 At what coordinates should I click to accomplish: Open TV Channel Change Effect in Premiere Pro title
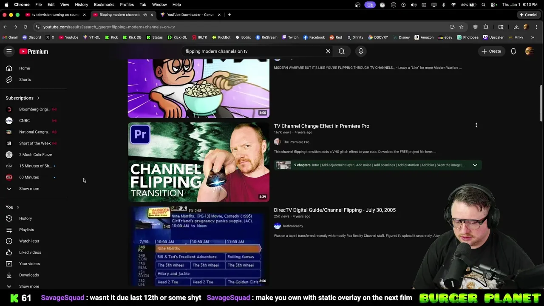pos(321,126)
